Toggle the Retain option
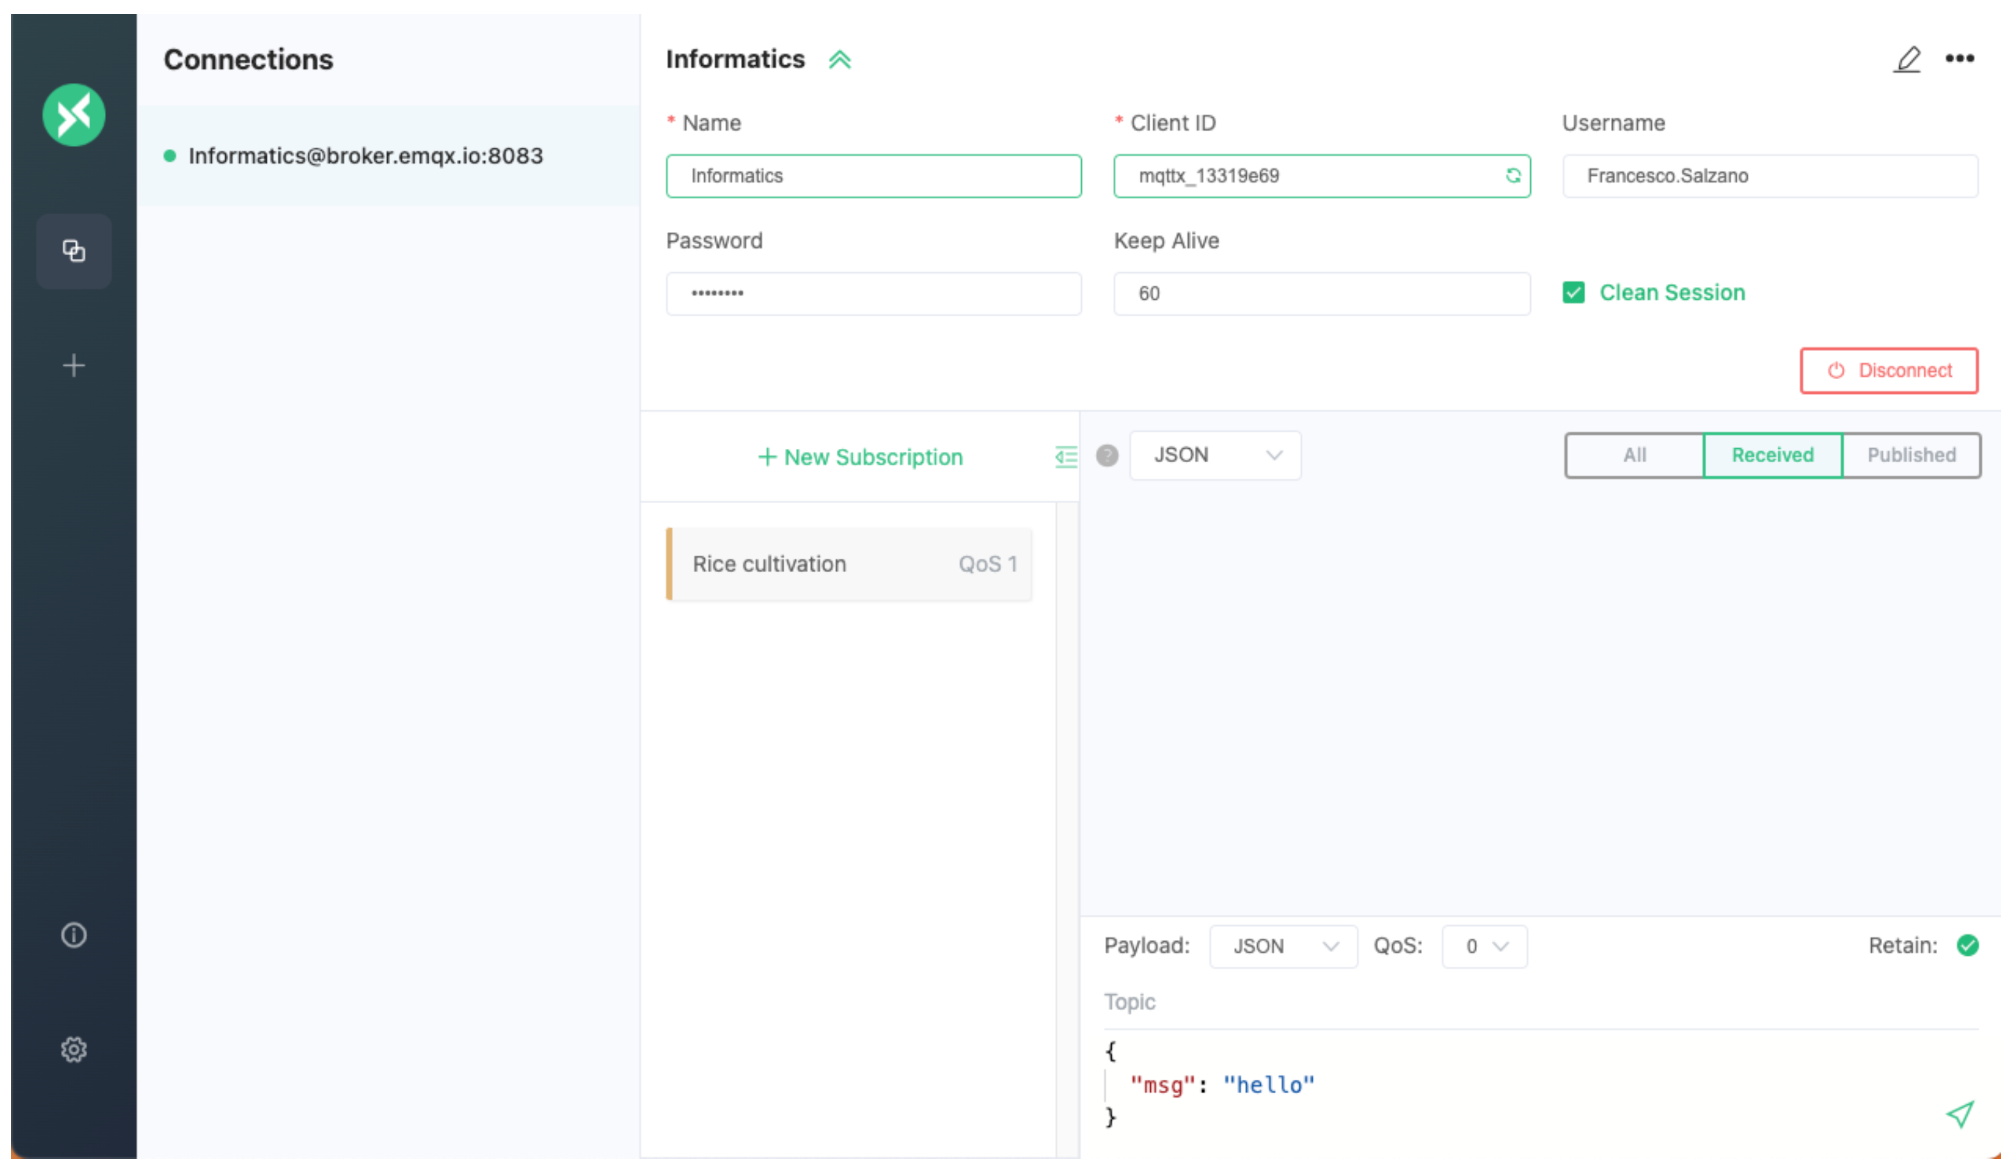Image resolution: width=2010 pixels, height=1170 pixels. click(x=1968, y=945)
